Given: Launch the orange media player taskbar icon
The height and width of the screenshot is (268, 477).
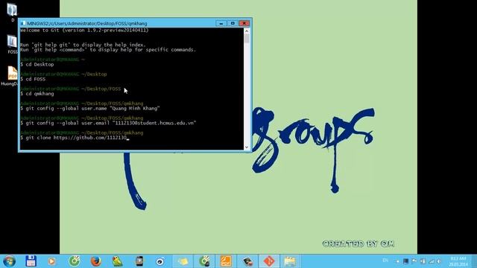Looking at the screenshot, I should coord(51,261).
